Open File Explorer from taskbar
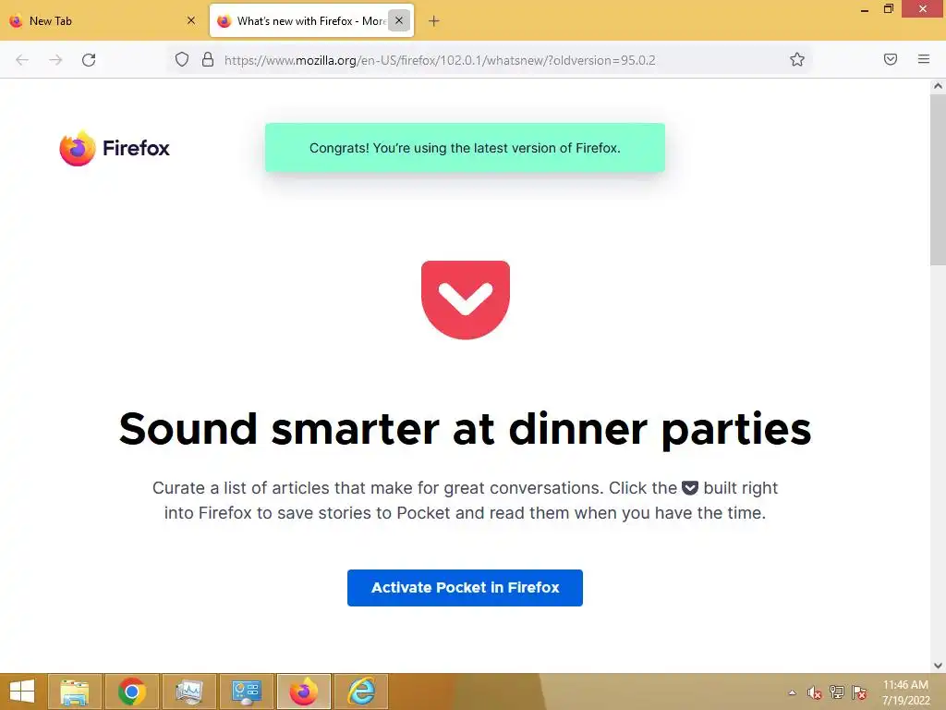Image resolution: width=946 pixels, height=710 pixels. (75, 692)
